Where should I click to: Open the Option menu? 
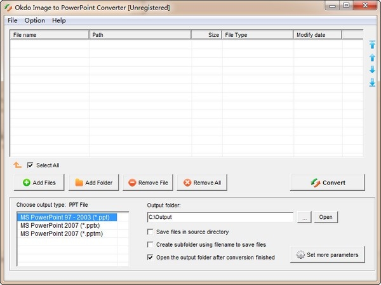[x=35, y=20]
